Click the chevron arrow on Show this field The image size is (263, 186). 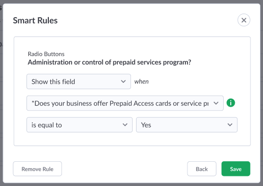[x=123, y=81]
